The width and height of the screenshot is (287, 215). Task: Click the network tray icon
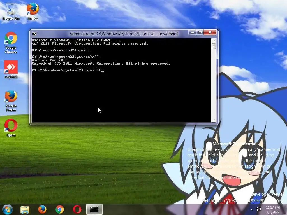pos(259,210)
